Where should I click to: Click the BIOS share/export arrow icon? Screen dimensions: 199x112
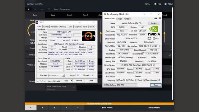coord(149,38)
